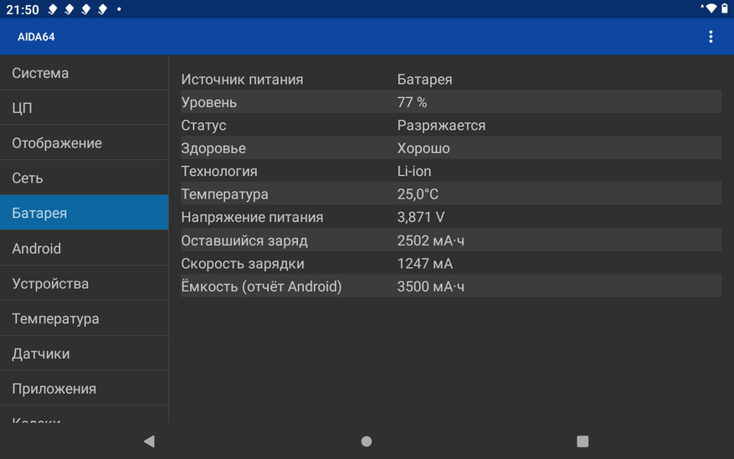Click the Li-ion technology value
The image size is (734, 459).
click(x=414, y=171)
